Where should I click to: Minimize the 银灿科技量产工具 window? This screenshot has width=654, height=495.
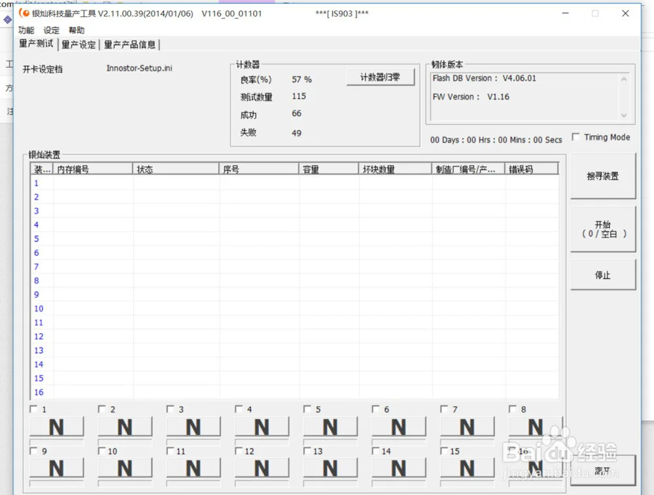pyautogui.click(x=565, y=13)
